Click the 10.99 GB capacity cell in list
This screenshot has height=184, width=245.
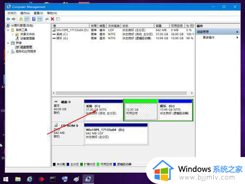click(162, 38)
